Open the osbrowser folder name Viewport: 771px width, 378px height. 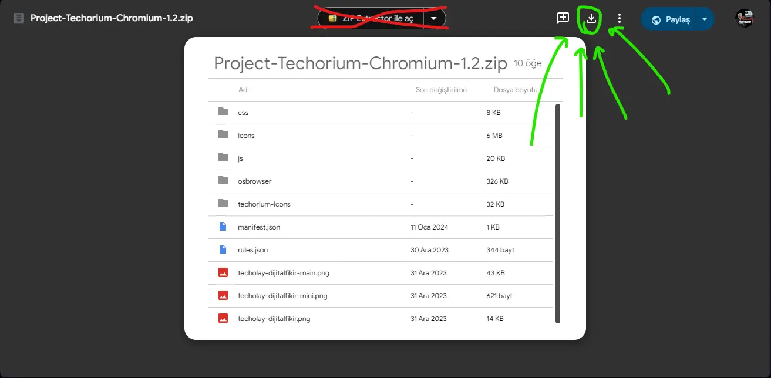pos(254,181)
